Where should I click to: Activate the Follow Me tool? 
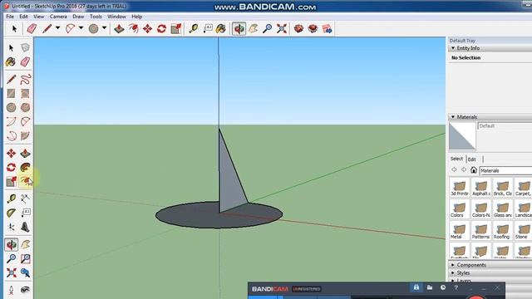coord(25,167)
